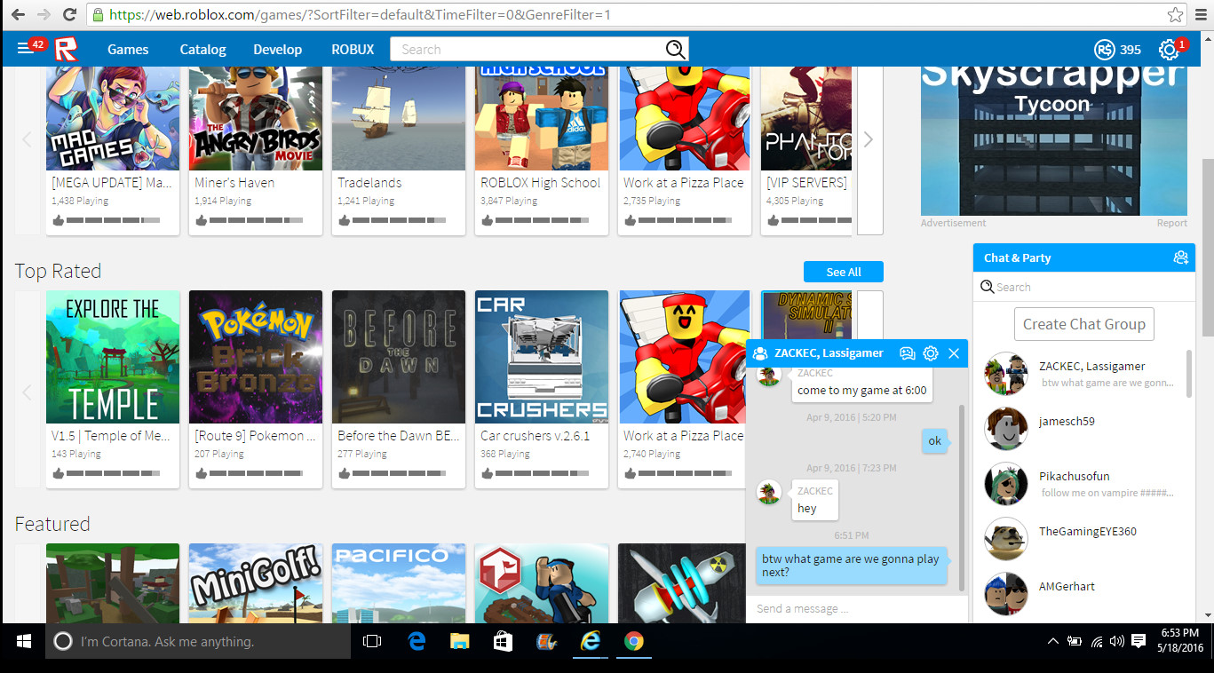Click the Create Chat Group button

(1083, 324)
